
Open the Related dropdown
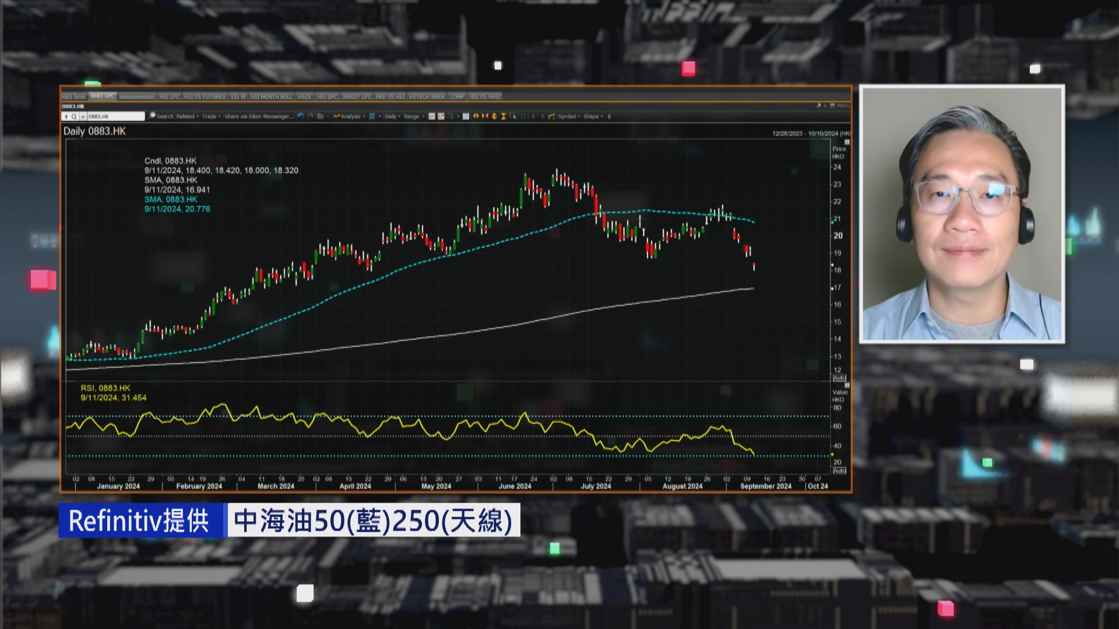click(187, 116)
